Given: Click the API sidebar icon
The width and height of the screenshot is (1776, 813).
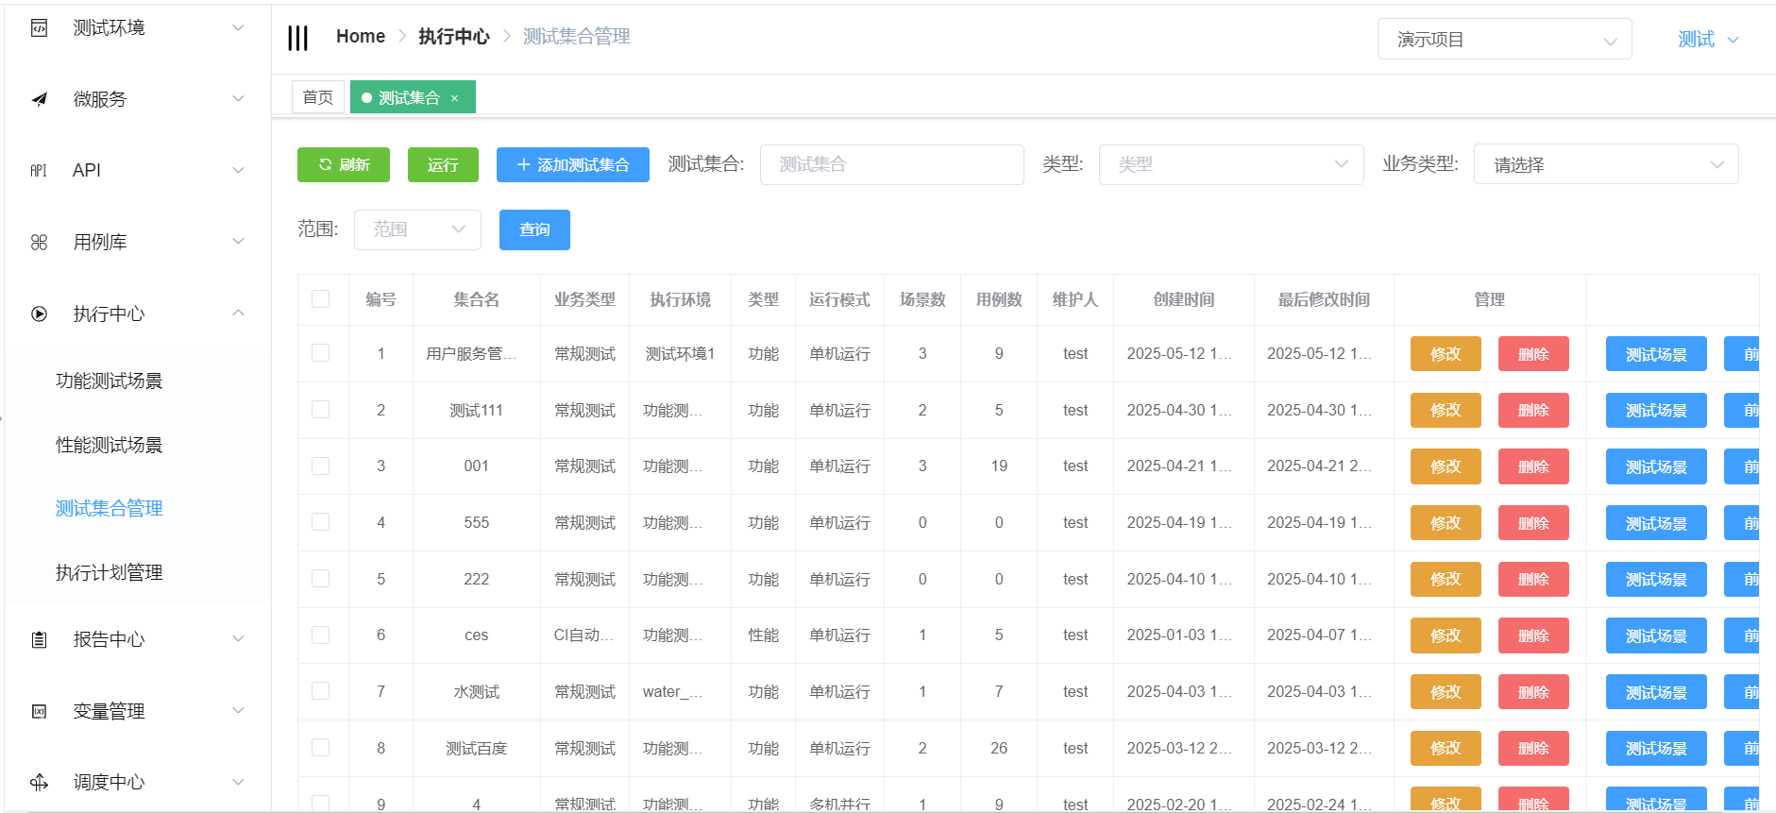Looking at the screenshot, I should pyautogui.click(x=39, y=171).
